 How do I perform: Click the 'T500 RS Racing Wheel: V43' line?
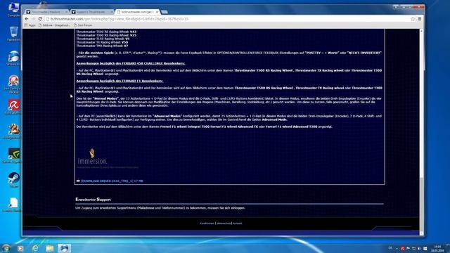[106, 32]
